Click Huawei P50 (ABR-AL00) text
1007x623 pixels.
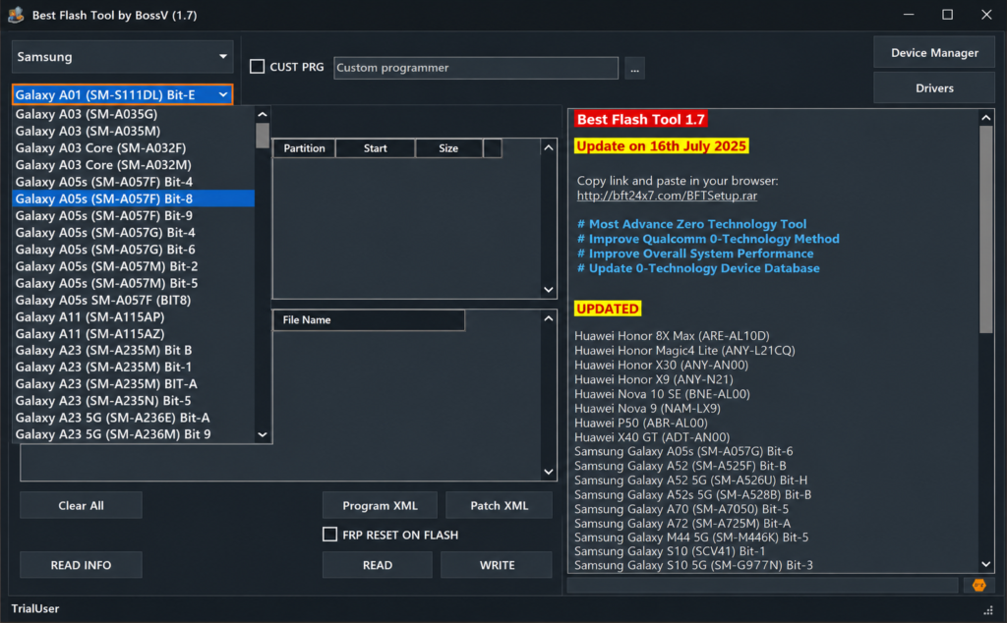coord(641,423)
